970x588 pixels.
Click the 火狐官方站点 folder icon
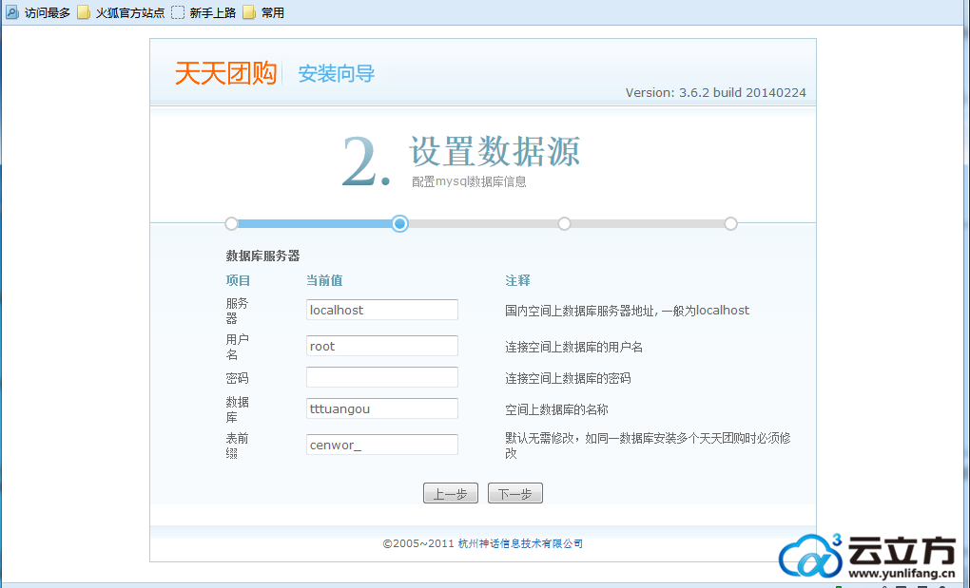click(x=84, y=12)
